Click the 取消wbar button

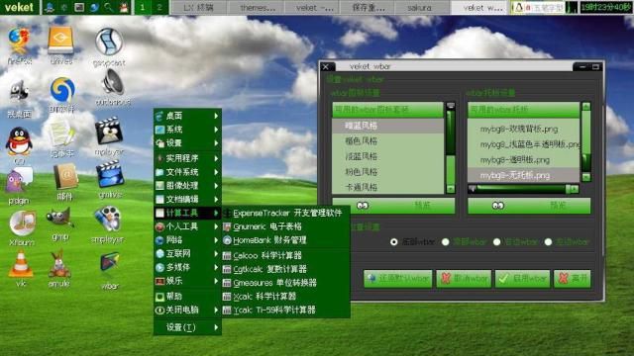tap(464, 279)
